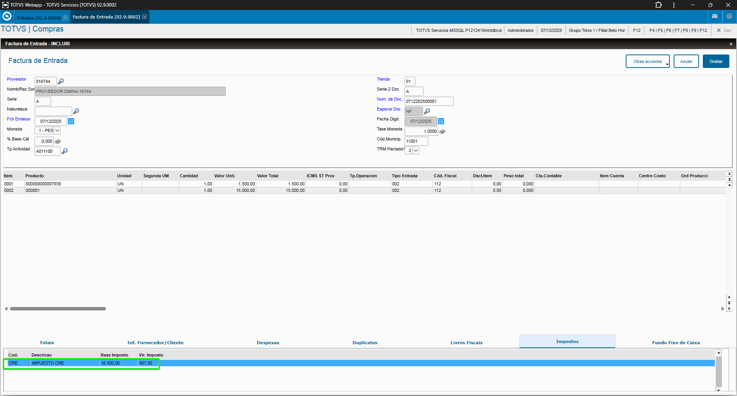Open the help question mark icon

point(729,16)
